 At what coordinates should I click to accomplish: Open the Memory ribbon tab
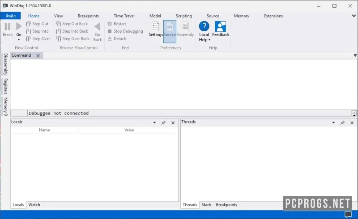[242, 16]
